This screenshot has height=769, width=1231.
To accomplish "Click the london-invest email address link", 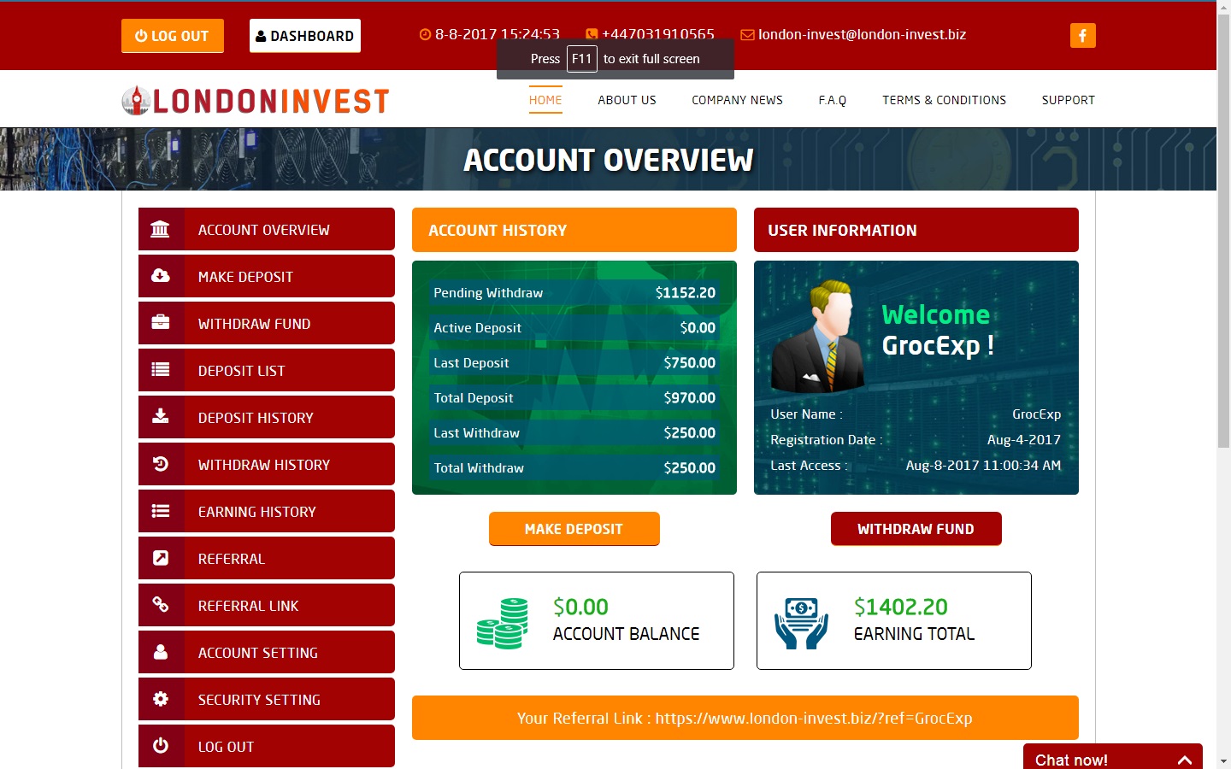I will coord(862,35).
